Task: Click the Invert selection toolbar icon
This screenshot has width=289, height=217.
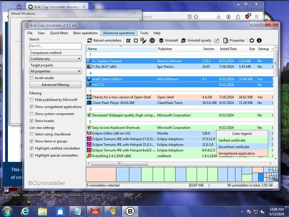Action: (x=143, y=40)
